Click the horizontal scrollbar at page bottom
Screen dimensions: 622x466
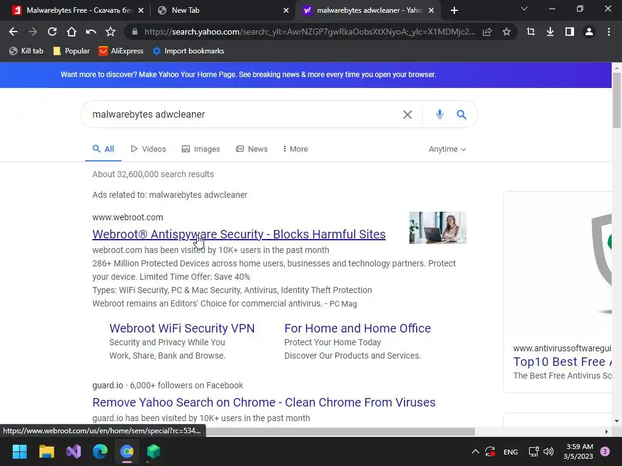(x=340, y=431)
